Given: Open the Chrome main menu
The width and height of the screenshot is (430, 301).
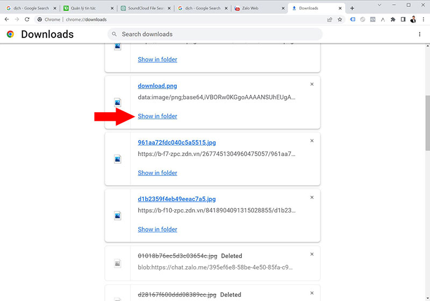Looking at the screenshot, I should [x=423, y=19].
